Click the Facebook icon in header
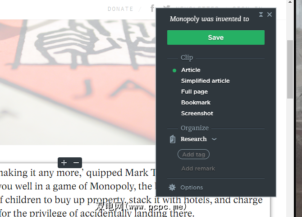Image resolution: width=302 pixels, height=217 pixels. (152, 8)
